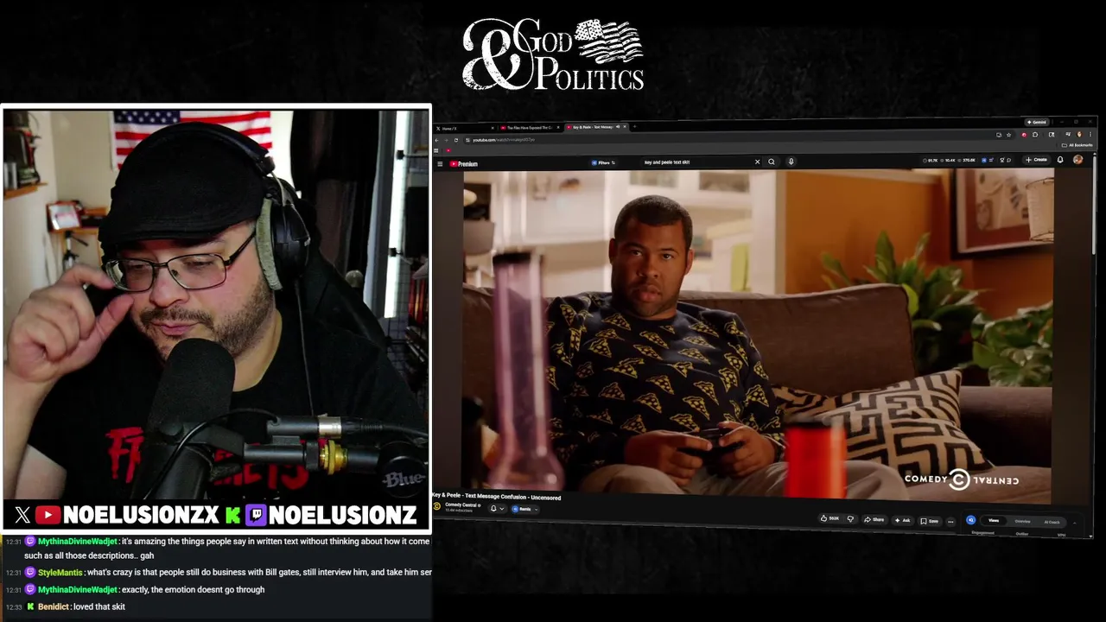Select the Views tab in the stats panel
Screen dimensions: 1106x622
(x=994, y=520)
